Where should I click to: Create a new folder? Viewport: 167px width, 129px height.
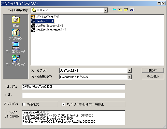tap(126, 10)
